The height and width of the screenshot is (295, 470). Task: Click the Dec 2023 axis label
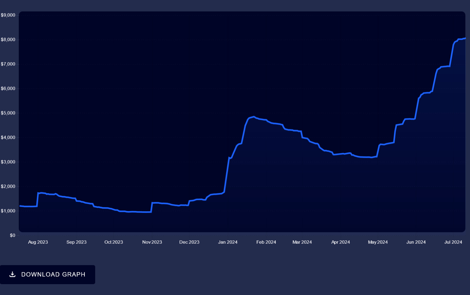click(189, 242)
